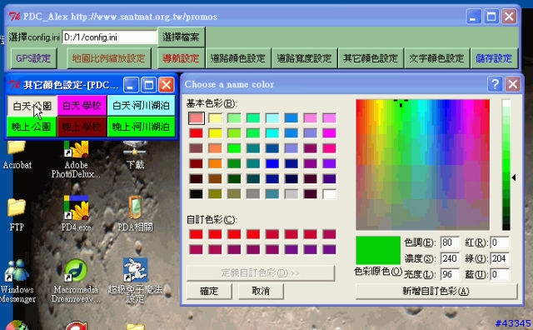
Task: Open the PDA相關 desktop icon
Action: tap(135, 213)
